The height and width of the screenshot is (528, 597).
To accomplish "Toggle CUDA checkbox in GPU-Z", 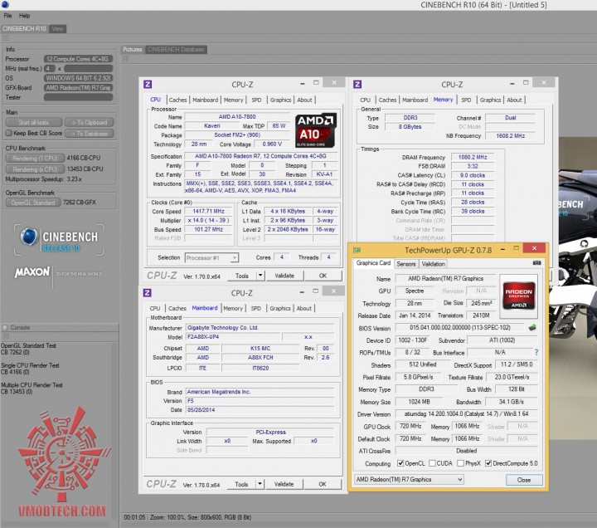I will click(x=432, y=463).
